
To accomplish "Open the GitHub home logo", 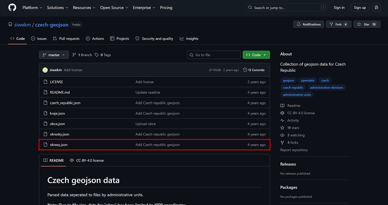I will pos(12,7).
